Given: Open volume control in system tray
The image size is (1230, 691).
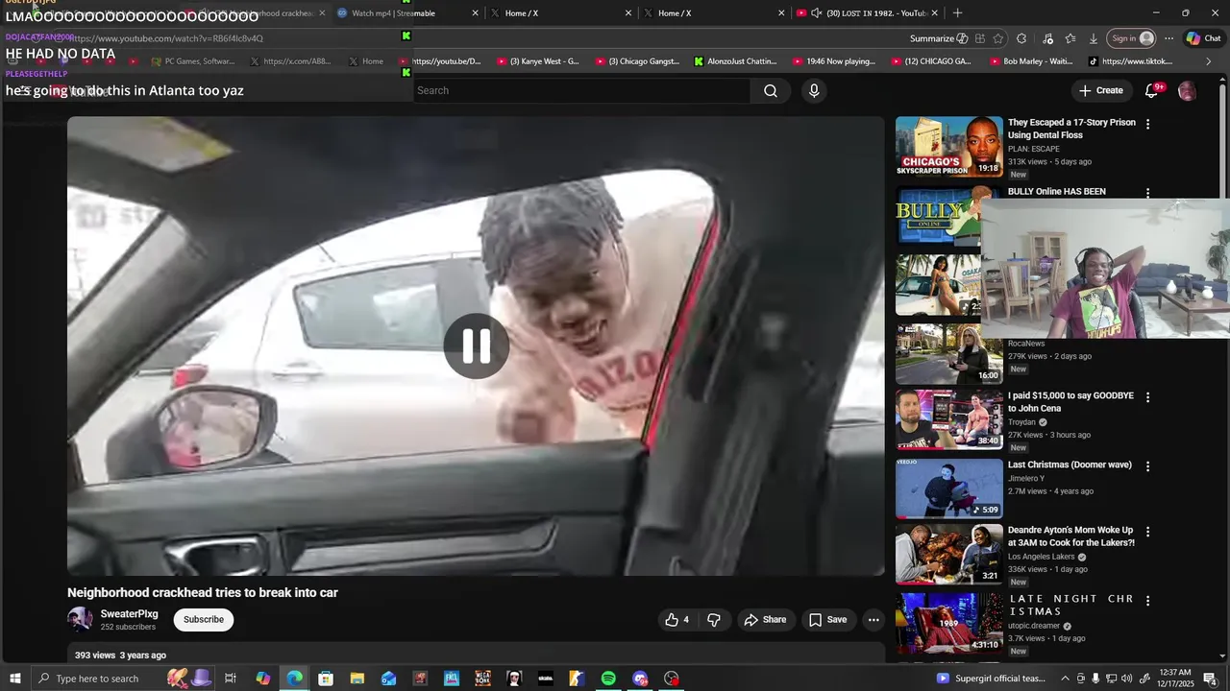Looking at the screenshot, I should coord(1127,679).
